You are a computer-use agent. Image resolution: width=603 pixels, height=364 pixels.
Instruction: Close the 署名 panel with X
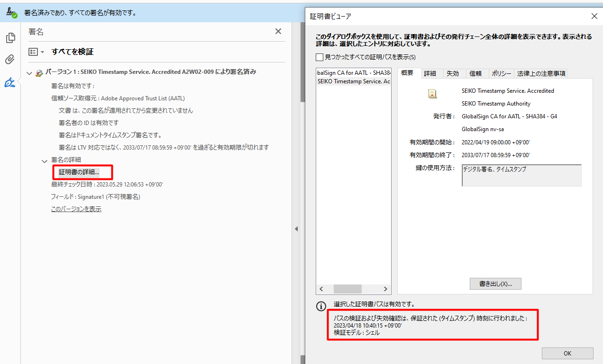point(278,31)
